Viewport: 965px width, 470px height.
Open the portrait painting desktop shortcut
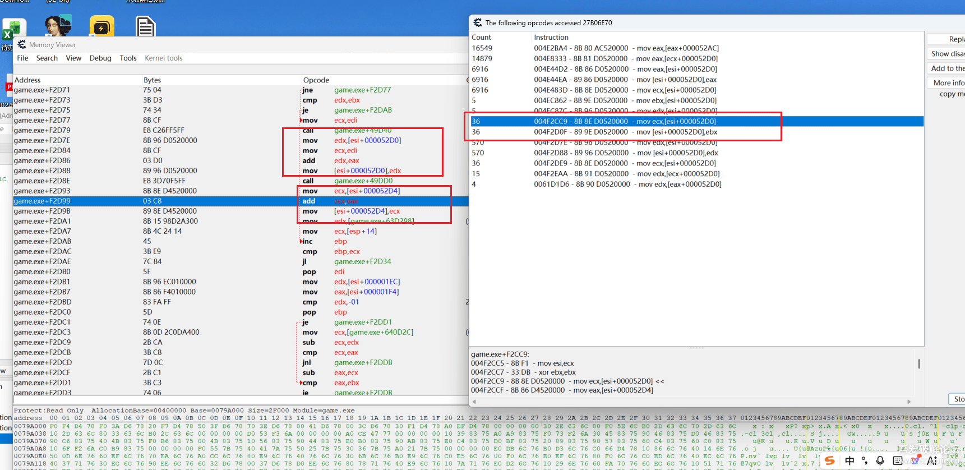click(x=58, y=26)
